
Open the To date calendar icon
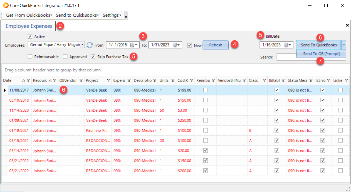click(x=174, y=45)
